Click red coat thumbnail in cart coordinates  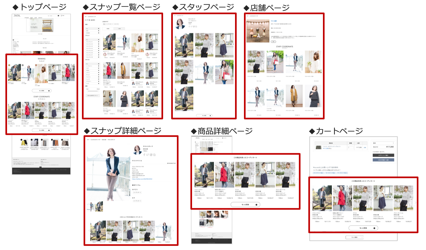click(x=342, y=198)
